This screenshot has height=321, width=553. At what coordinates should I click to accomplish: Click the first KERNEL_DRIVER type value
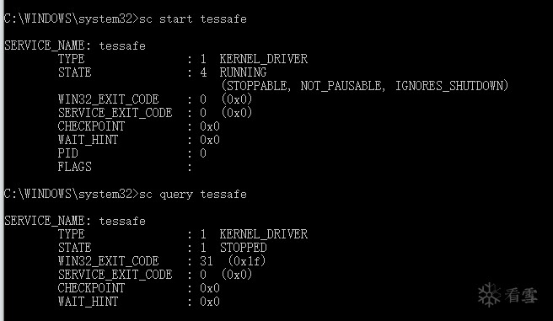point(264,59)
